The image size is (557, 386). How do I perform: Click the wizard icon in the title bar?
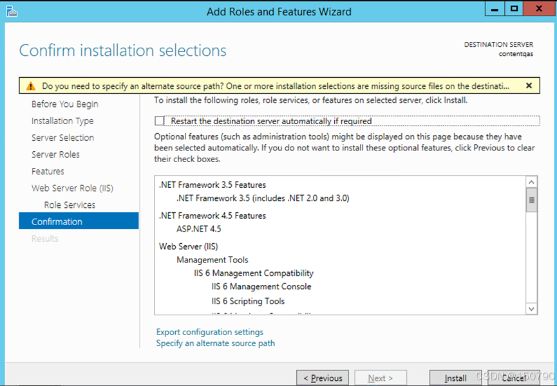point(12,12)
